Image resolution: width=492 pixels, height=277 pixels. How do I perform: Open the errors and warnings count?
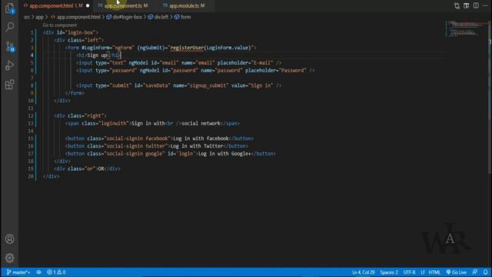[56, 272]
